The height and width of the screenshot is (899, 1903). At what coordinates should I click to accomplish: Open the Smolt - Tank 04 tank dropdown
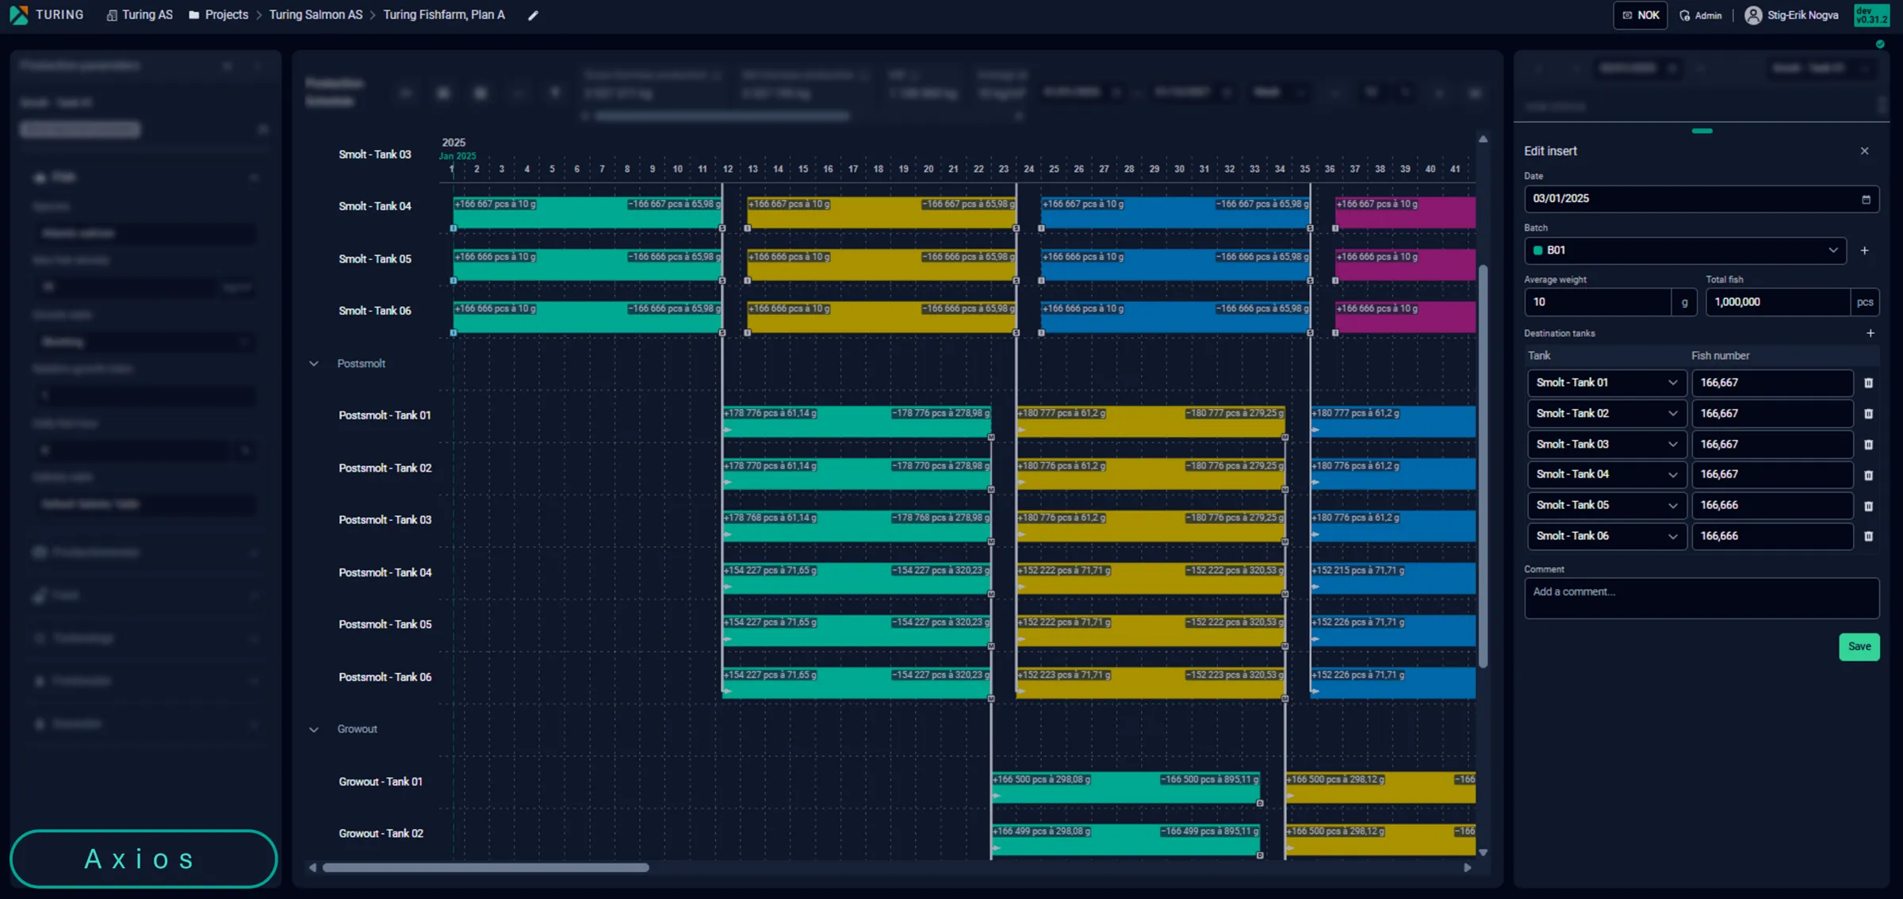point(1606,475)
